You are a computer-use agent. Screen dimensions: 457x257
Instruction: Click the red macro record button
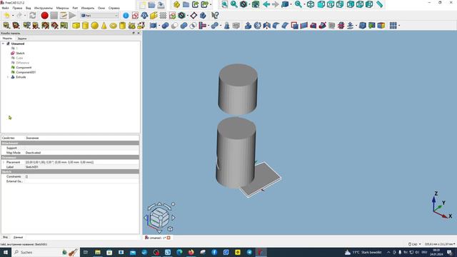44,16
